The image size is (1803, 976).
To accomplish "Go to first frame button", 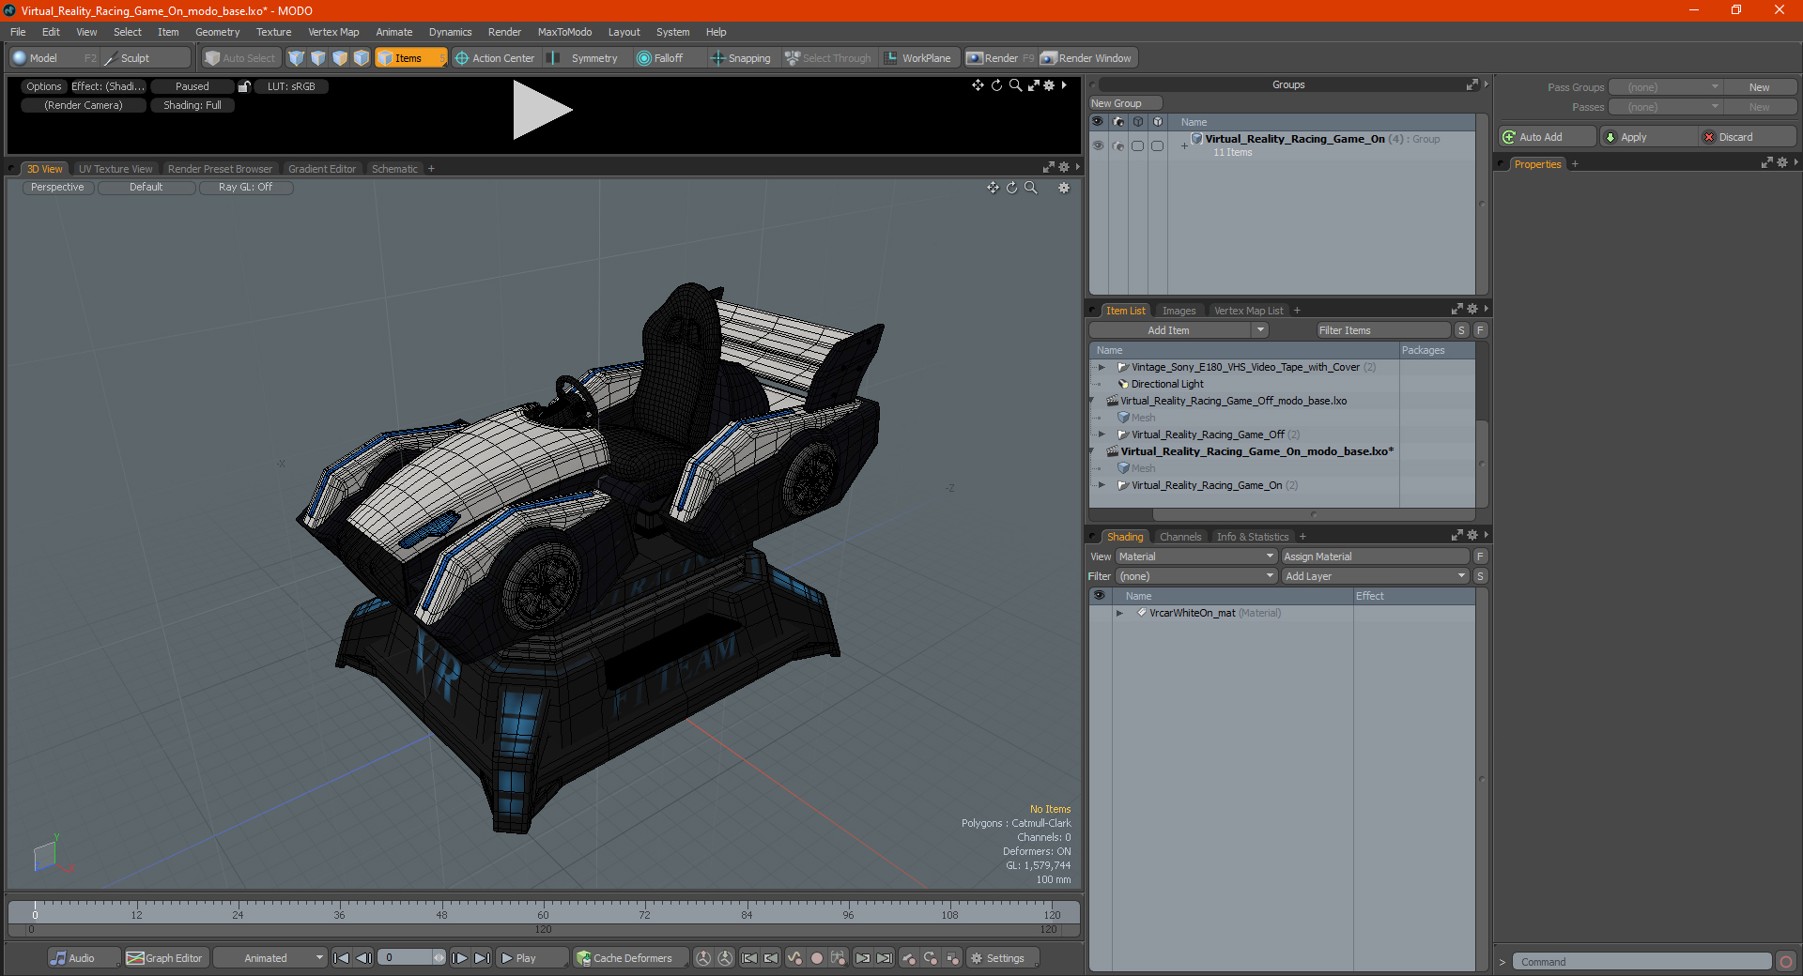I will point(342,958).
